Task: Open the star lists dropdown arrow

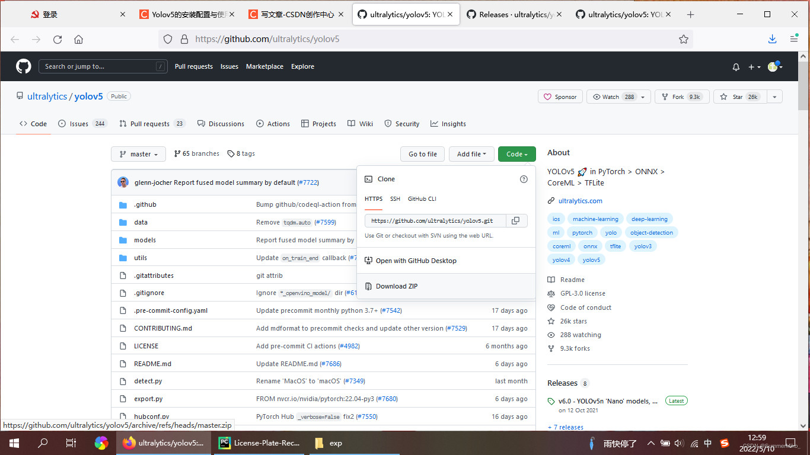Action: (x=774, y=97)
